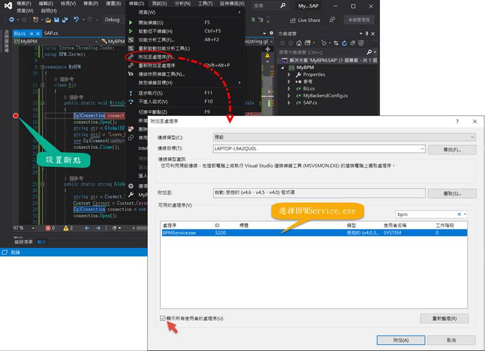This screenshot has height=351, width=485.
Task: Clear the bpm filter text with X
Action: point(459,214)
